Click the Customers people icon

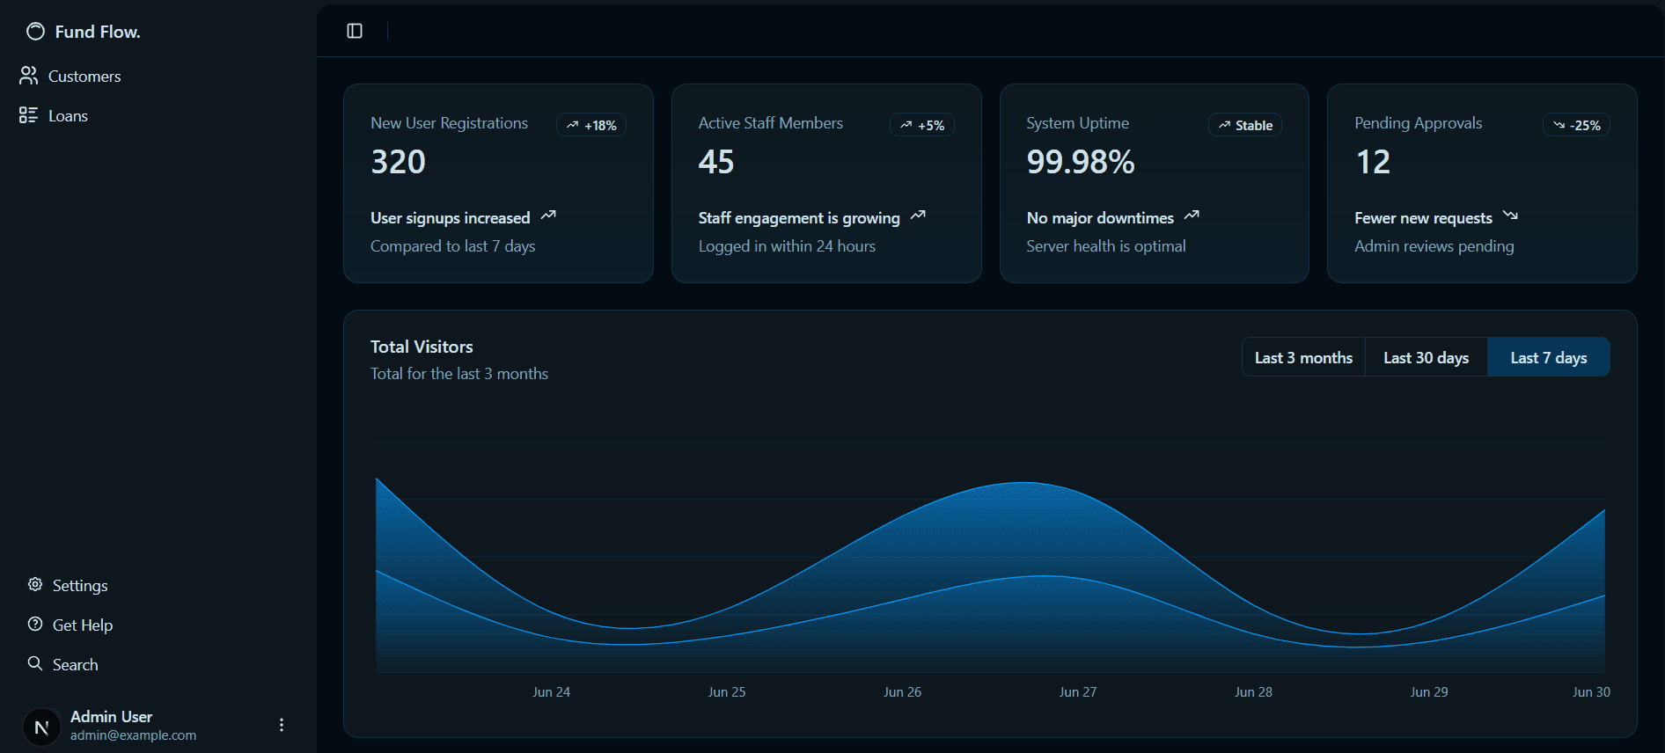coord(29,77)
